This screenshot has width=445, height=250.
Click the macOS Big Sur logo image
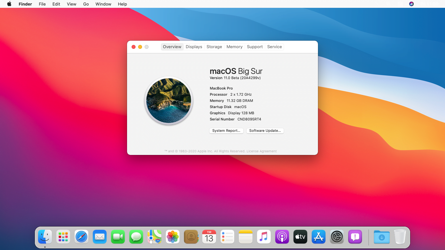[169, 101]
